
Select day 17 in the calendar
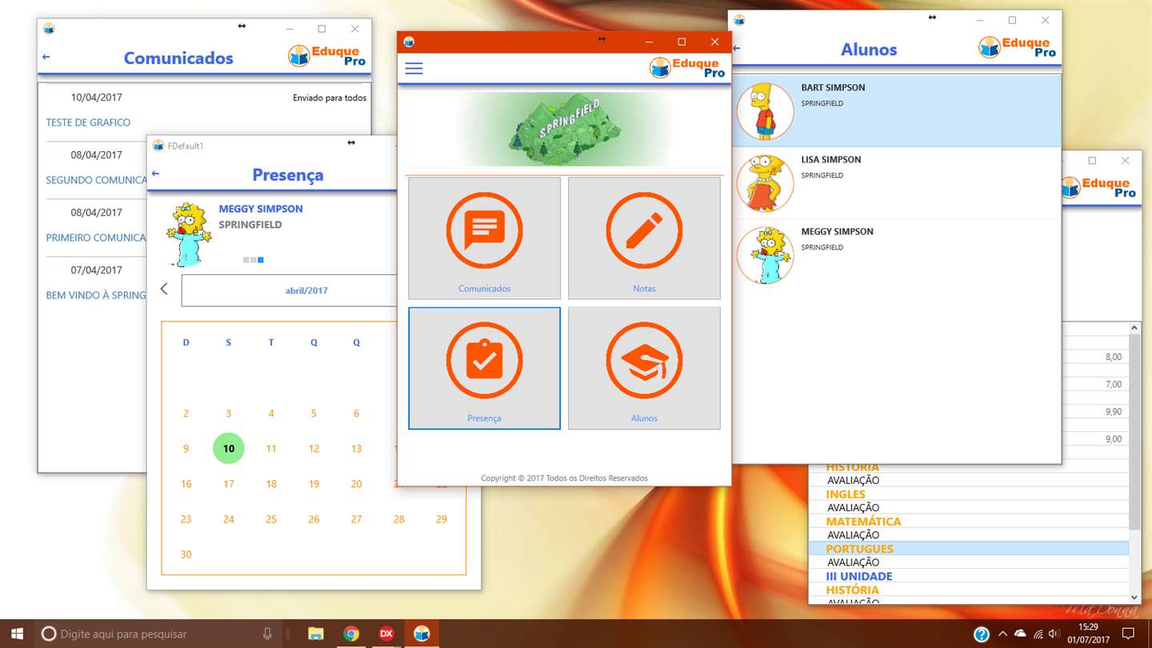[228, 484]
